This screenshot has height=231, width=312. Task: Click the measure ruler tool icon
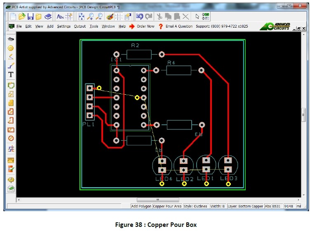pos(11,160)
